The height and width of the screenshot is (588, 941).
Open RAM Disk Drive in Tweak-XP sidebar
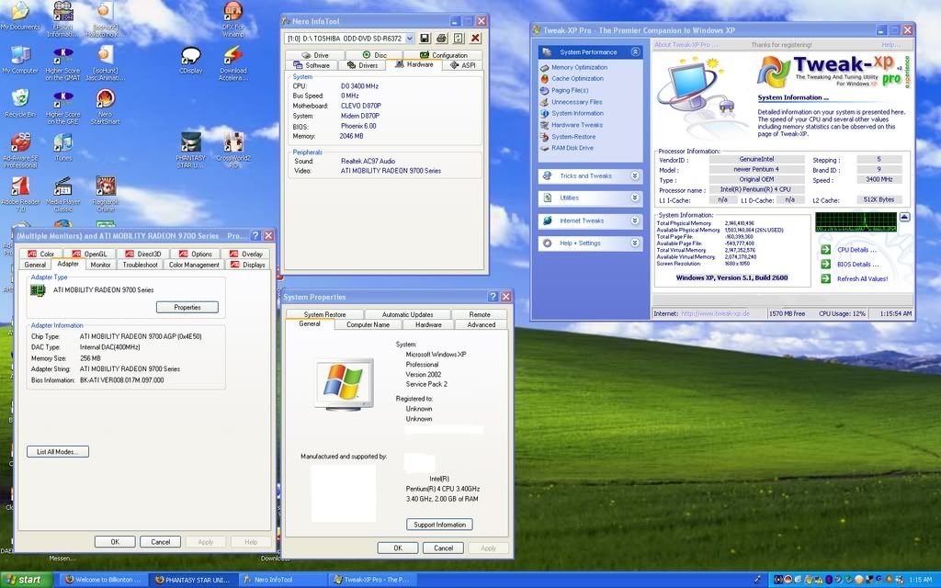pyautogui.click(x=572, y=148)
